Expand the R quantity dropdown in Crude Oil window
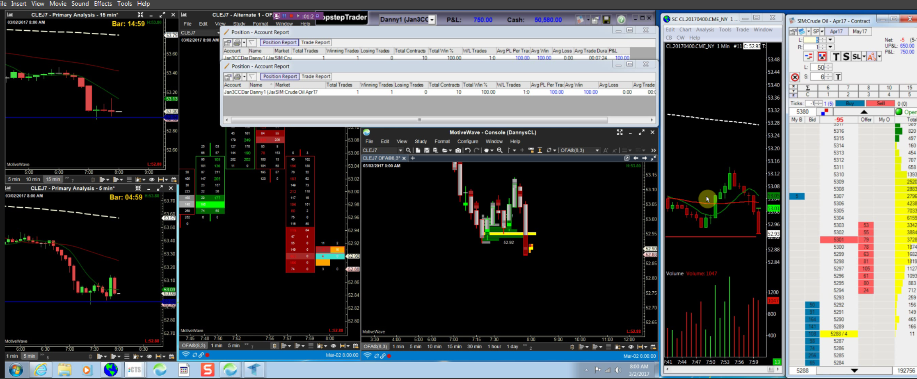This screenshot has height=379, width=917. click(x=830, y=47)
